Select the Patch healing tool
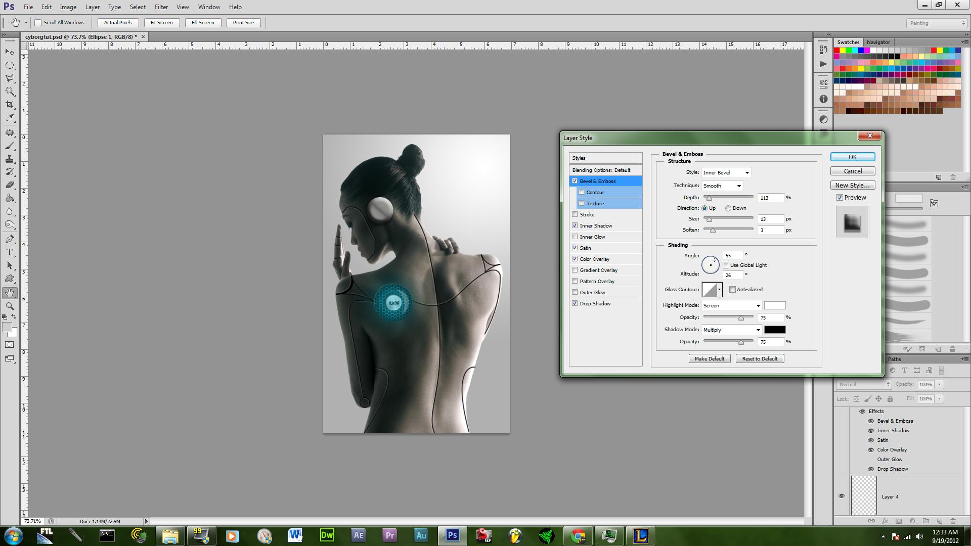The image size is (971, 546). (x=10, y=132)
